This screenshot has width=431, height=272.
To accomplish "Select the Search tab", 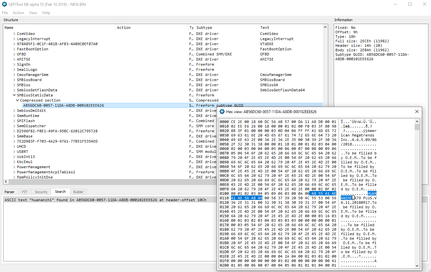I will click(x=60, y=192).
